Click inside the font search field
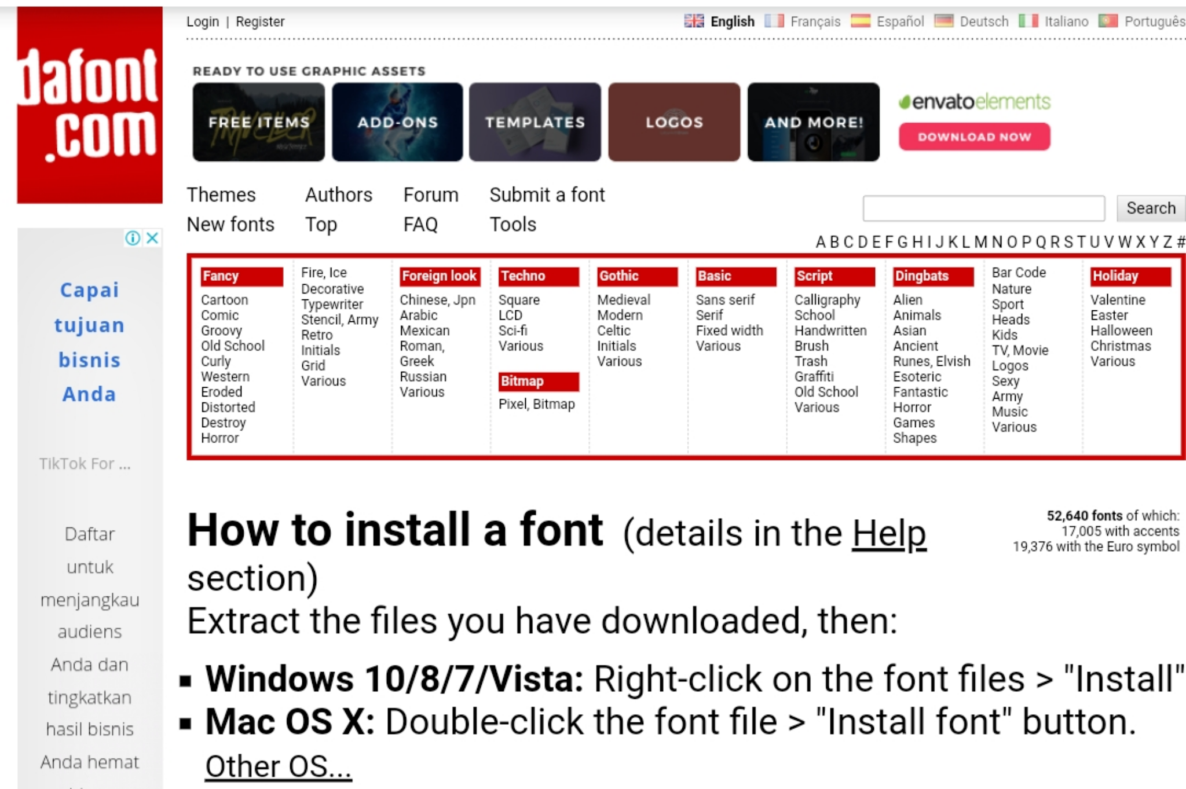The width and height of the screenshot is (1186, 789). tap(983, 207)
